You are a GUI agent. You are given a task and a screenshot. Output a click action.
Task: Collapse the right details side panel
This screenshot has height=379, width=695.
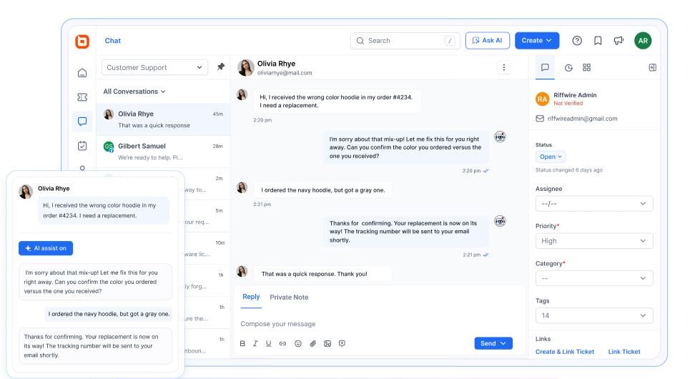pyautogui.click(x=652, y=67)
